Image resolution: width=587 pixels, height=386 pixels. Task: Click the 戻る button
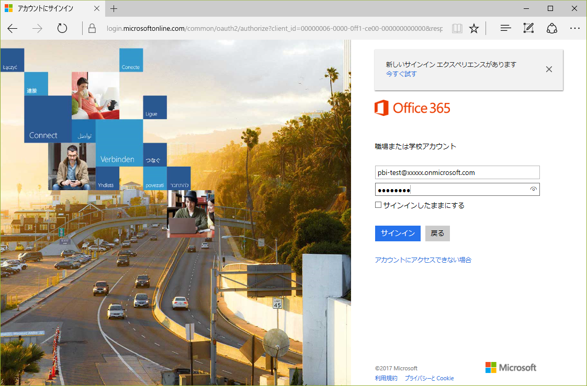437,233
